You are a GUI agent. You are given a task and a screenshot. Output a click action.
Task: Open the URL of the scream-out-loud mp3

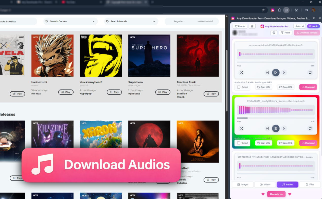[x=286, y=87]
